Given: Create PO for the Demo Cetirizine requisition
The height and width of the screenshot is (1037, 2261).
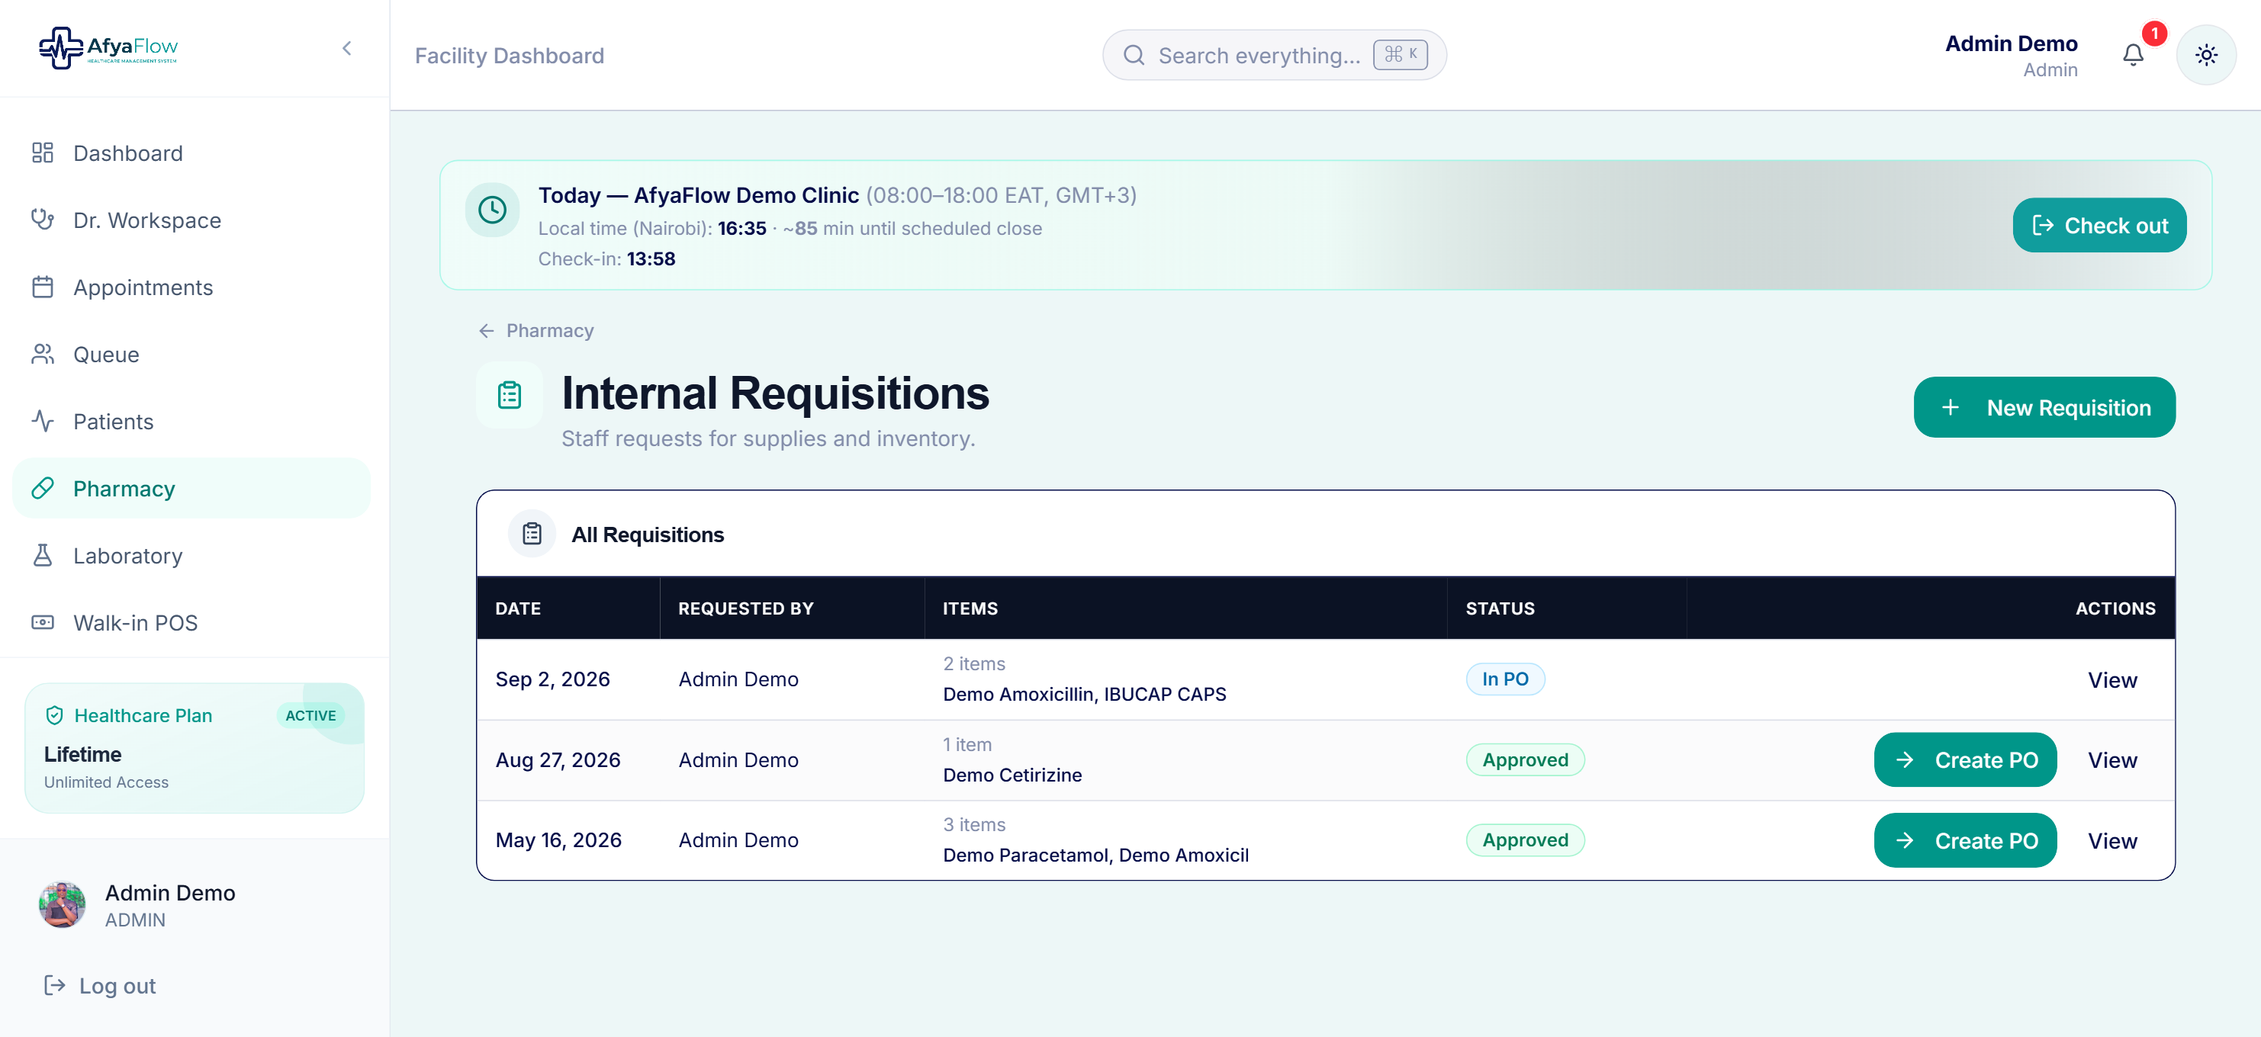Looking at the screenshot, I should pos(1965,759).
